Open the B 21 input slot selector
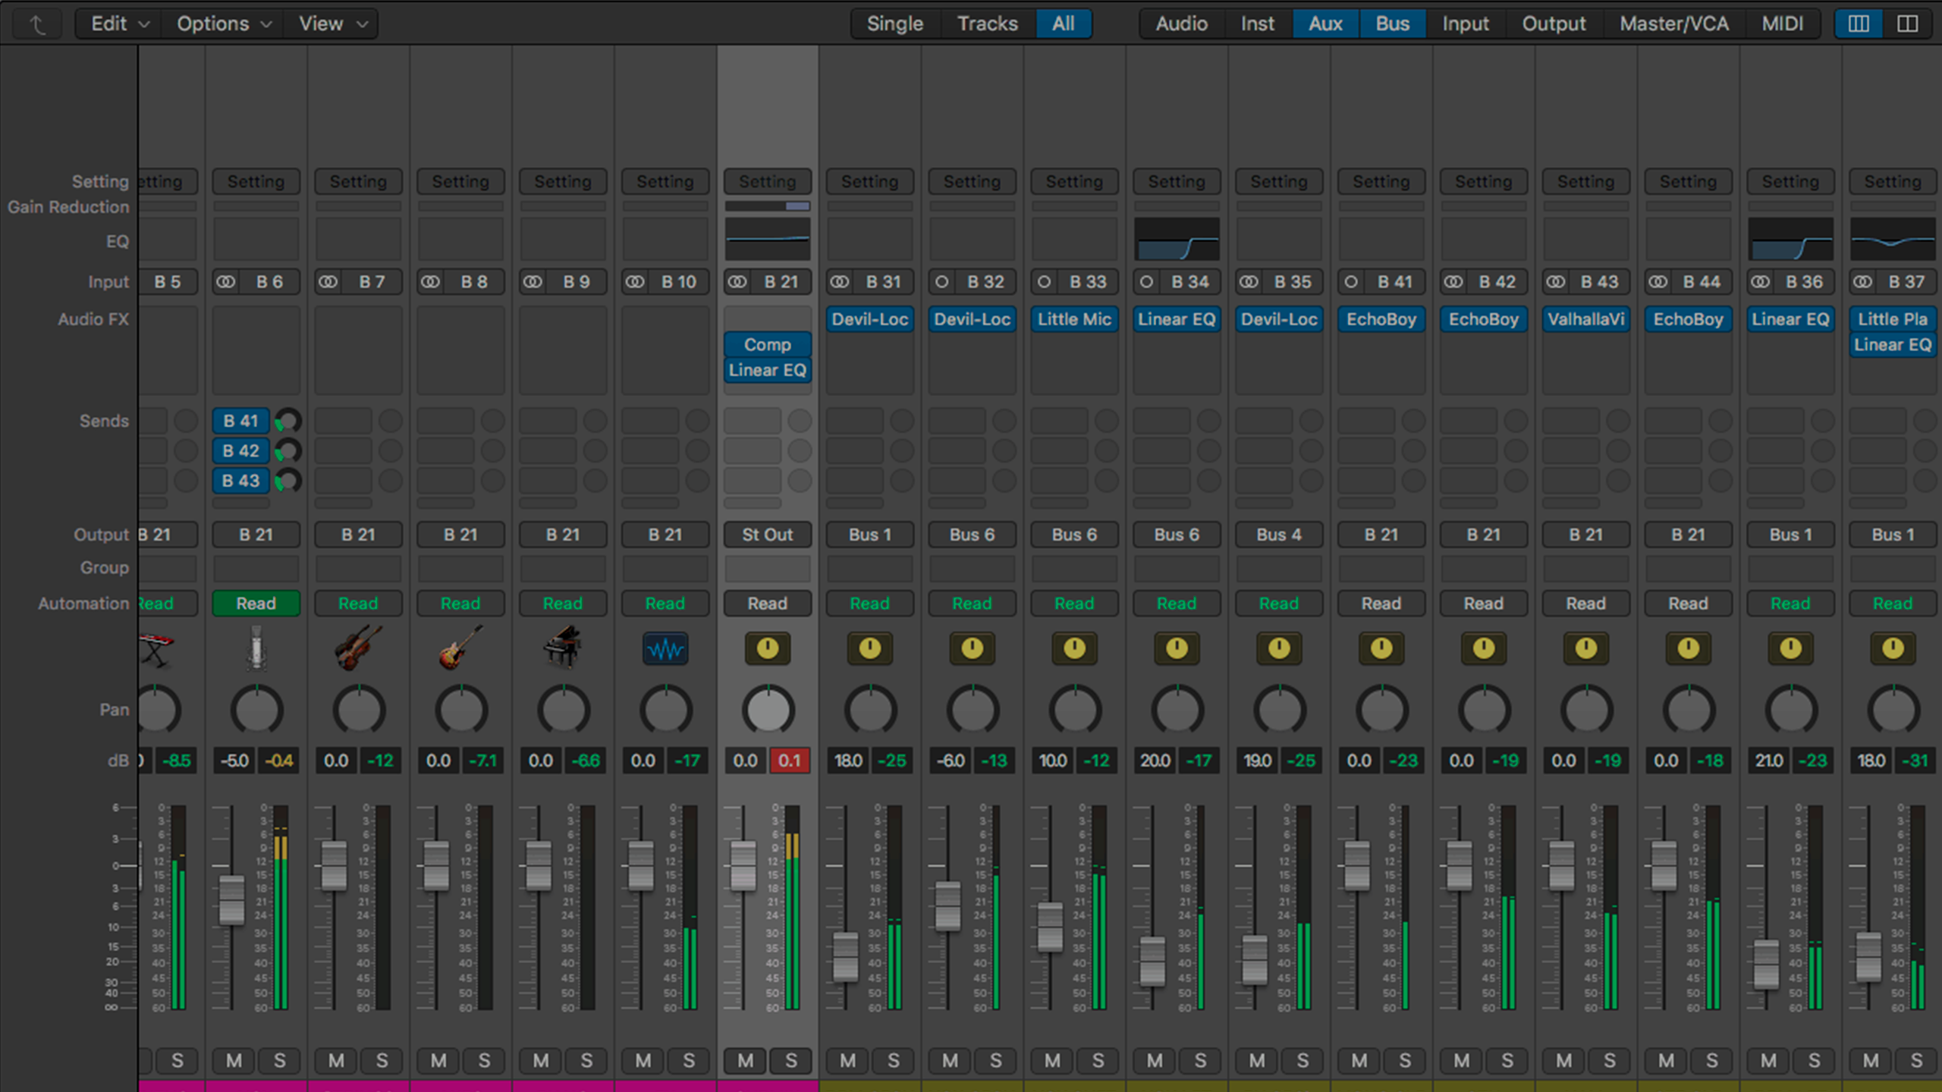Image resolution: width=1942 pixels, height=1092 pixels. [781, 282]
